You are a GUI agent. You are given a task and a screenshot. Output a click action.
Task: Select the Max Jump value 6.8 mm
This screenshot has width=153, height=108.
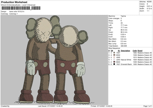(123, 44)
